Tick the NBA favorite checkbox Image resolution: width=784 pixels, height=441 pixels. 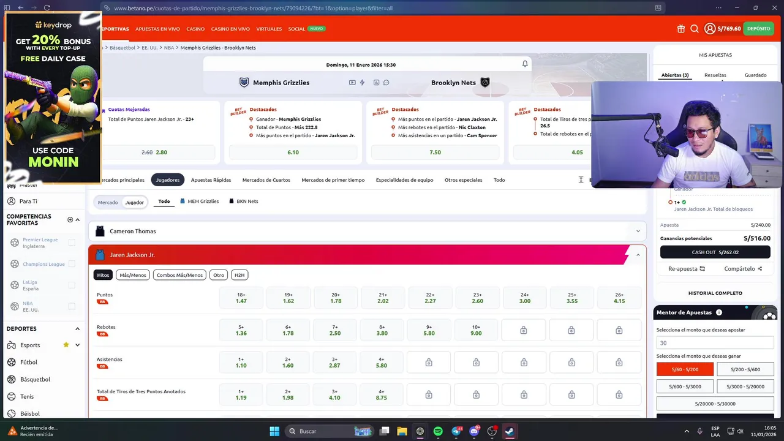click(x=72, y=306)
